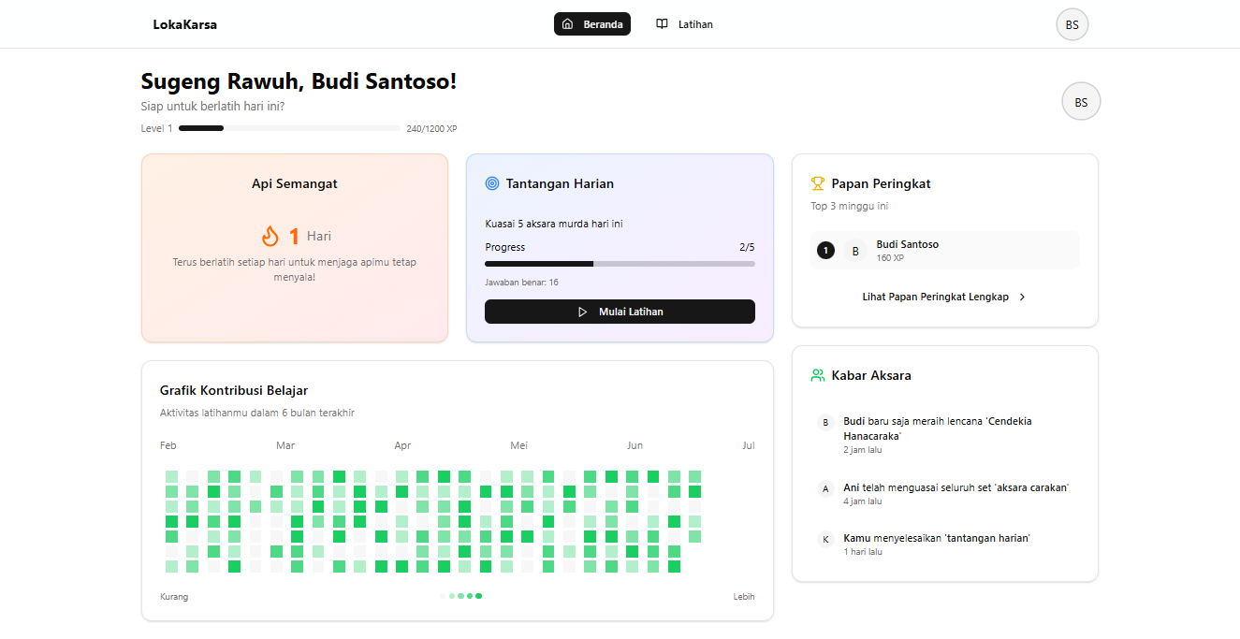Click the rank 1 badge

click(825, 250)
